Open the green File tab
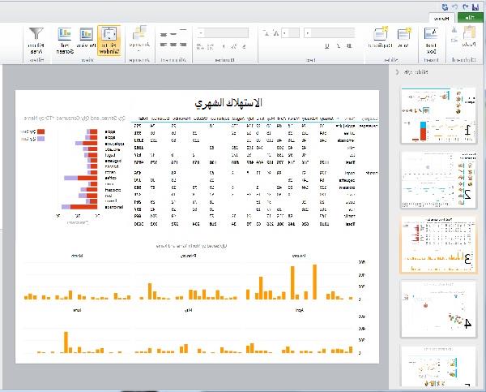486x392 pixels. [x=470, y=18]
